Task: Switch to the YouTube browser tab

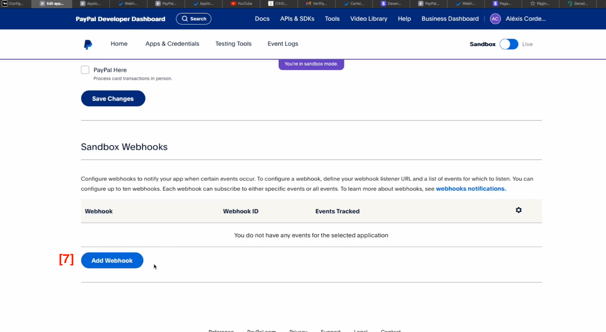Action: pos(241,4)
